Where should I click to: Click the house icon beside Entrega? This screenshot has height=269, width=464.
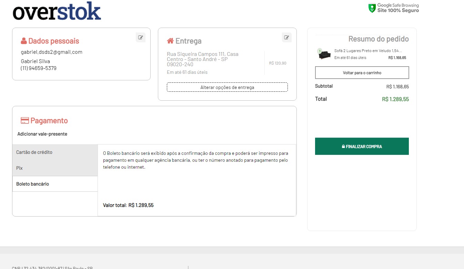[170, 41]
